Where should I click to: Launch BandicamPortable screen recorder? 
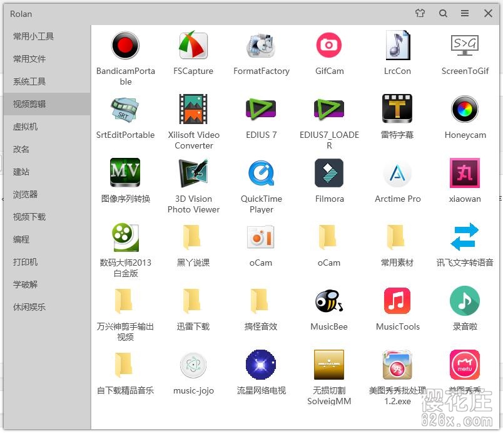125,45
